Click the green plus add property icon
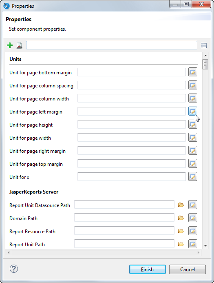Viewport: 214px width, 283px height. [x=10, y=45]
